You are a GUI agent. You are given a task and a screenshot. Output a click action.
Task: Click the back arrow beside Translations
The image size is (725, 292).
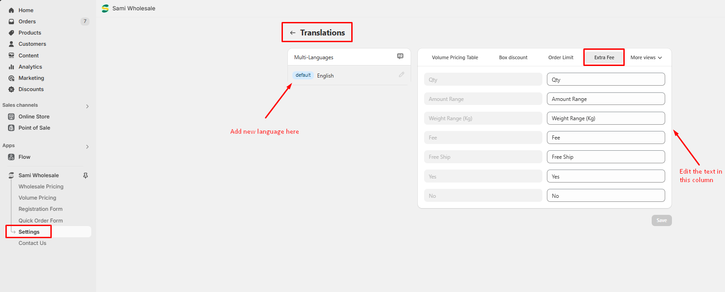pos(293,33)
